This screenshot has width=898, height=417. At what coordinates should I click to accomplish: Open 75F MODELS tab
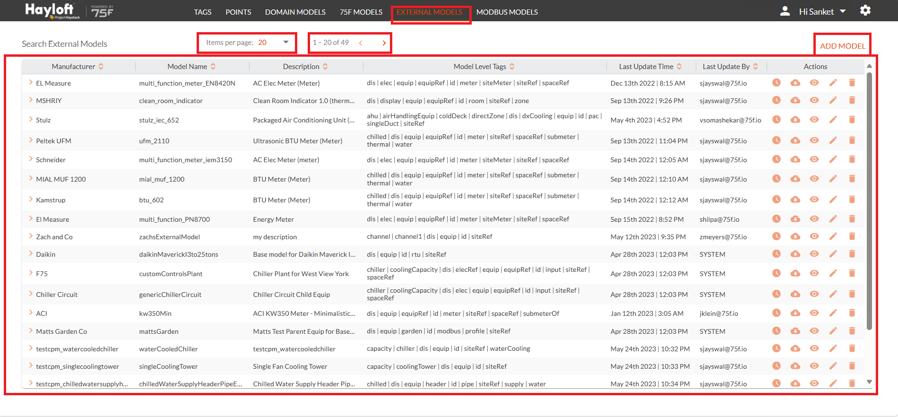tap(361, 12)
